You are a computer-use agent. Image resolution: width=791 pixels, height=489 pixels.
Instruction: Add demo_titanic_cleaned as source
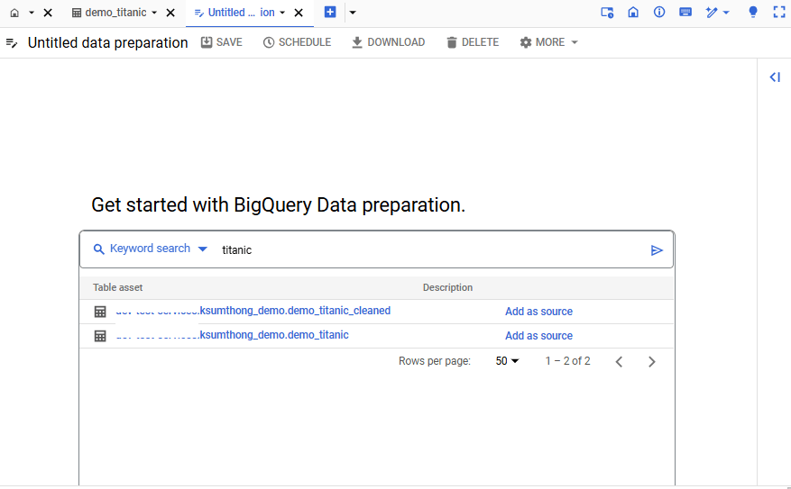tap(538, 312)
